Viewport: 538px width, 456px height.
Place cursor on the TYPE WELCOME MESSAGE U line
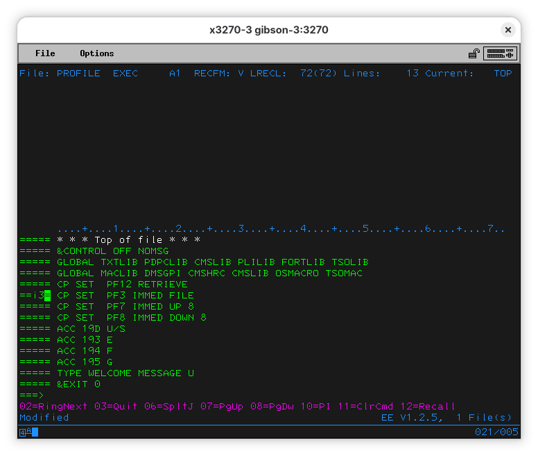125,373
